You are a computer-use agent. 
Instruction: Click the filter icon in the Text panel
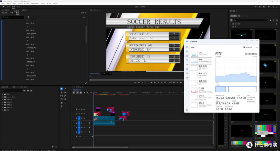(29, 17)
